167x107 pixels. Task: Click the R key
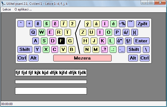[x=59, y=32]
